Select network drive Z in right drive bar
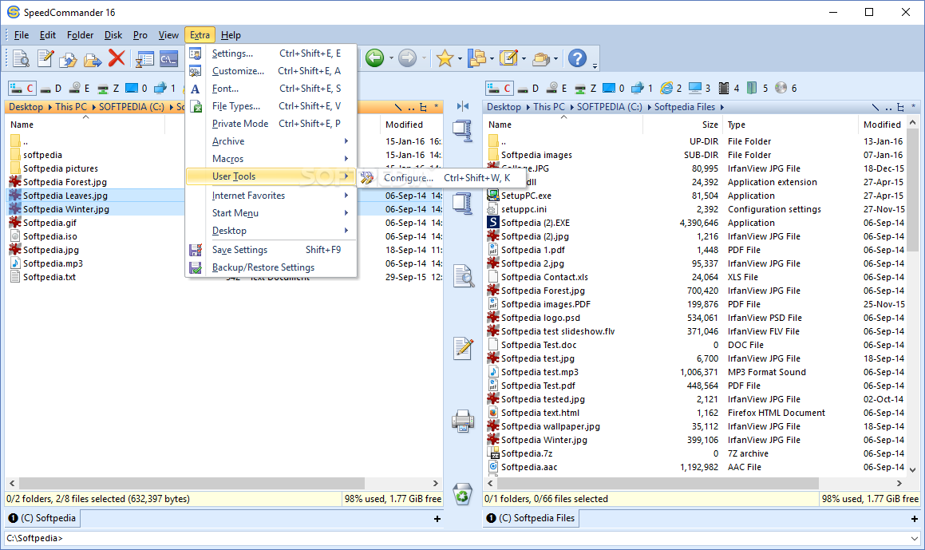The width and height of the screenshot is (925, 550). click(x=586, y=89)
